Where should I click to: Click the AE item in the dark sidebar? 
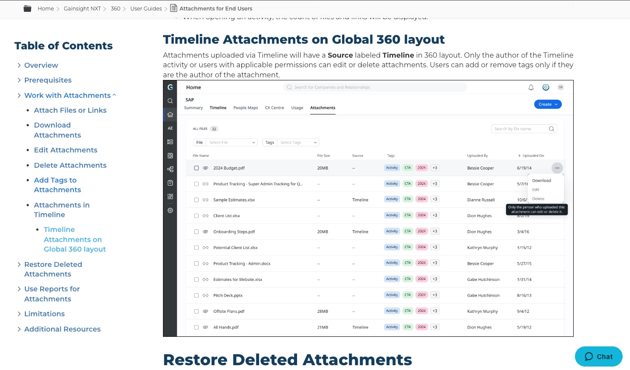click(170, 128)
